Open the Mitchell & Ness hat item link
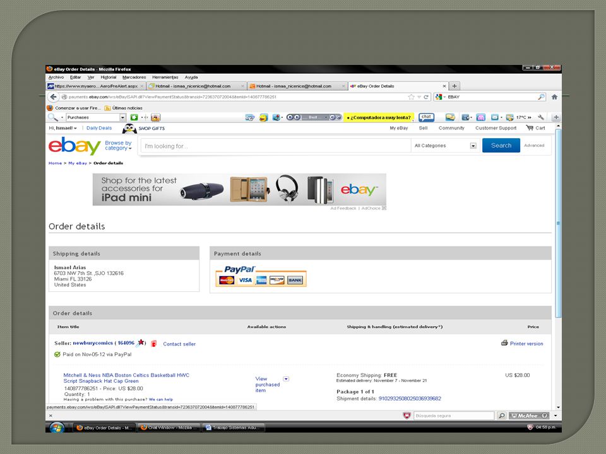Viewport: 606px width, 454px height. [126, 378]
